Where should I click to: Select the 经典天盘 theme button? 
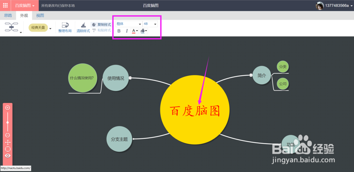click(x=38, y=28)
